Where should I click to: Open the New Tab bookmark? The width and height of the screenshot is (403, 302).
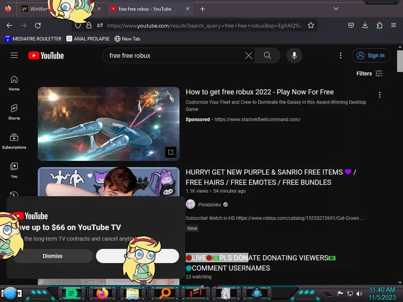(127, 39)
